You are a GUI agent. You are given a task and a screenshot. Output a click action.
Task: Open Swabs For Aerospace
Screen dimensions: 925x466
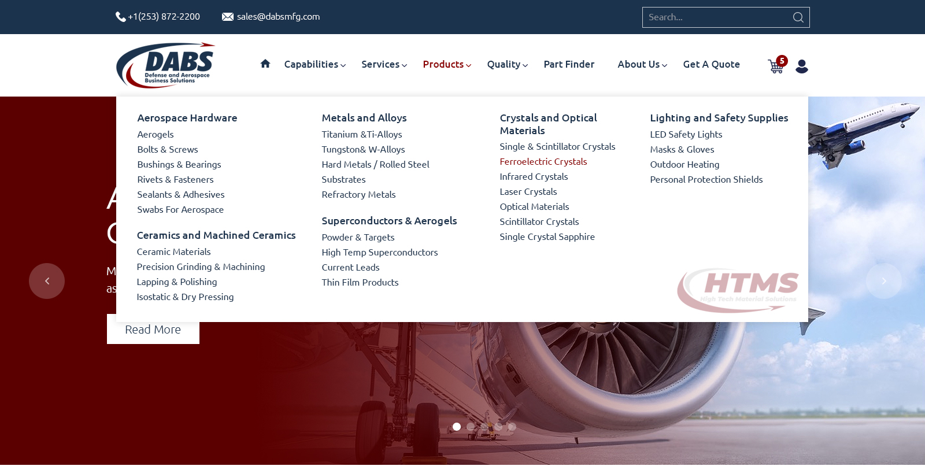pos(180,209)
